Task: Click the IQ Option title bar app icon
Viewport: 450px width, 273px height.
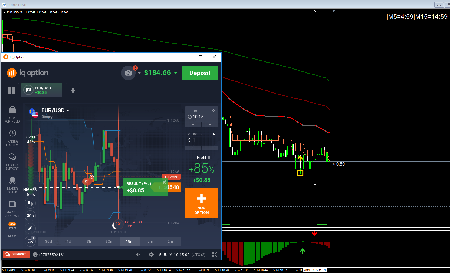Action: 5,57
